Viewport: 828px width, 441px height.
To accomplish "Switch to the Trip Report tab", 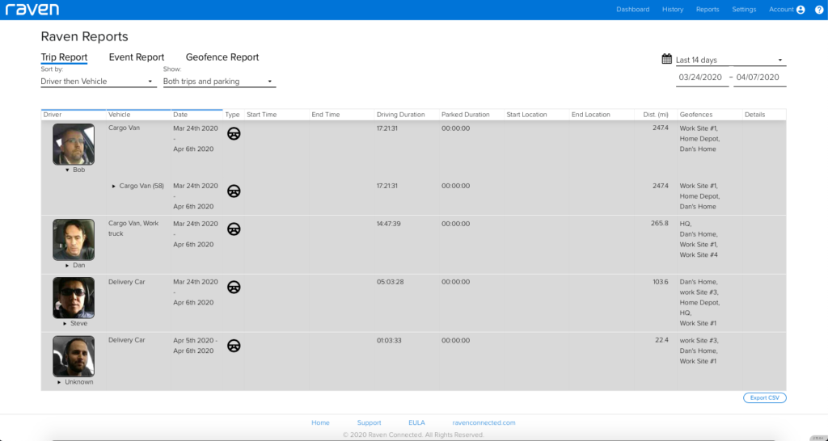I will (x=64, y=57).
